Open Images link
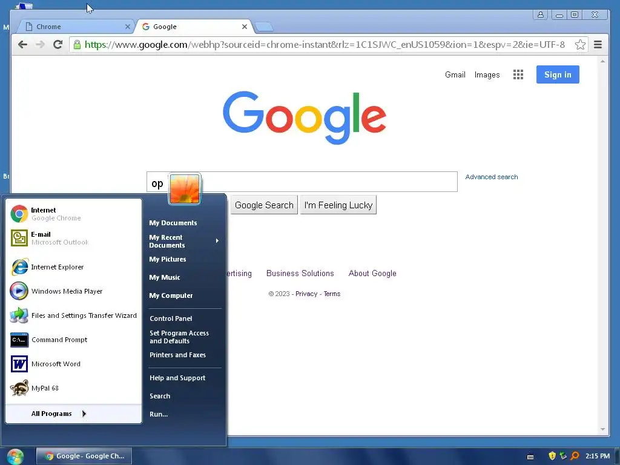 pos(487,74)
